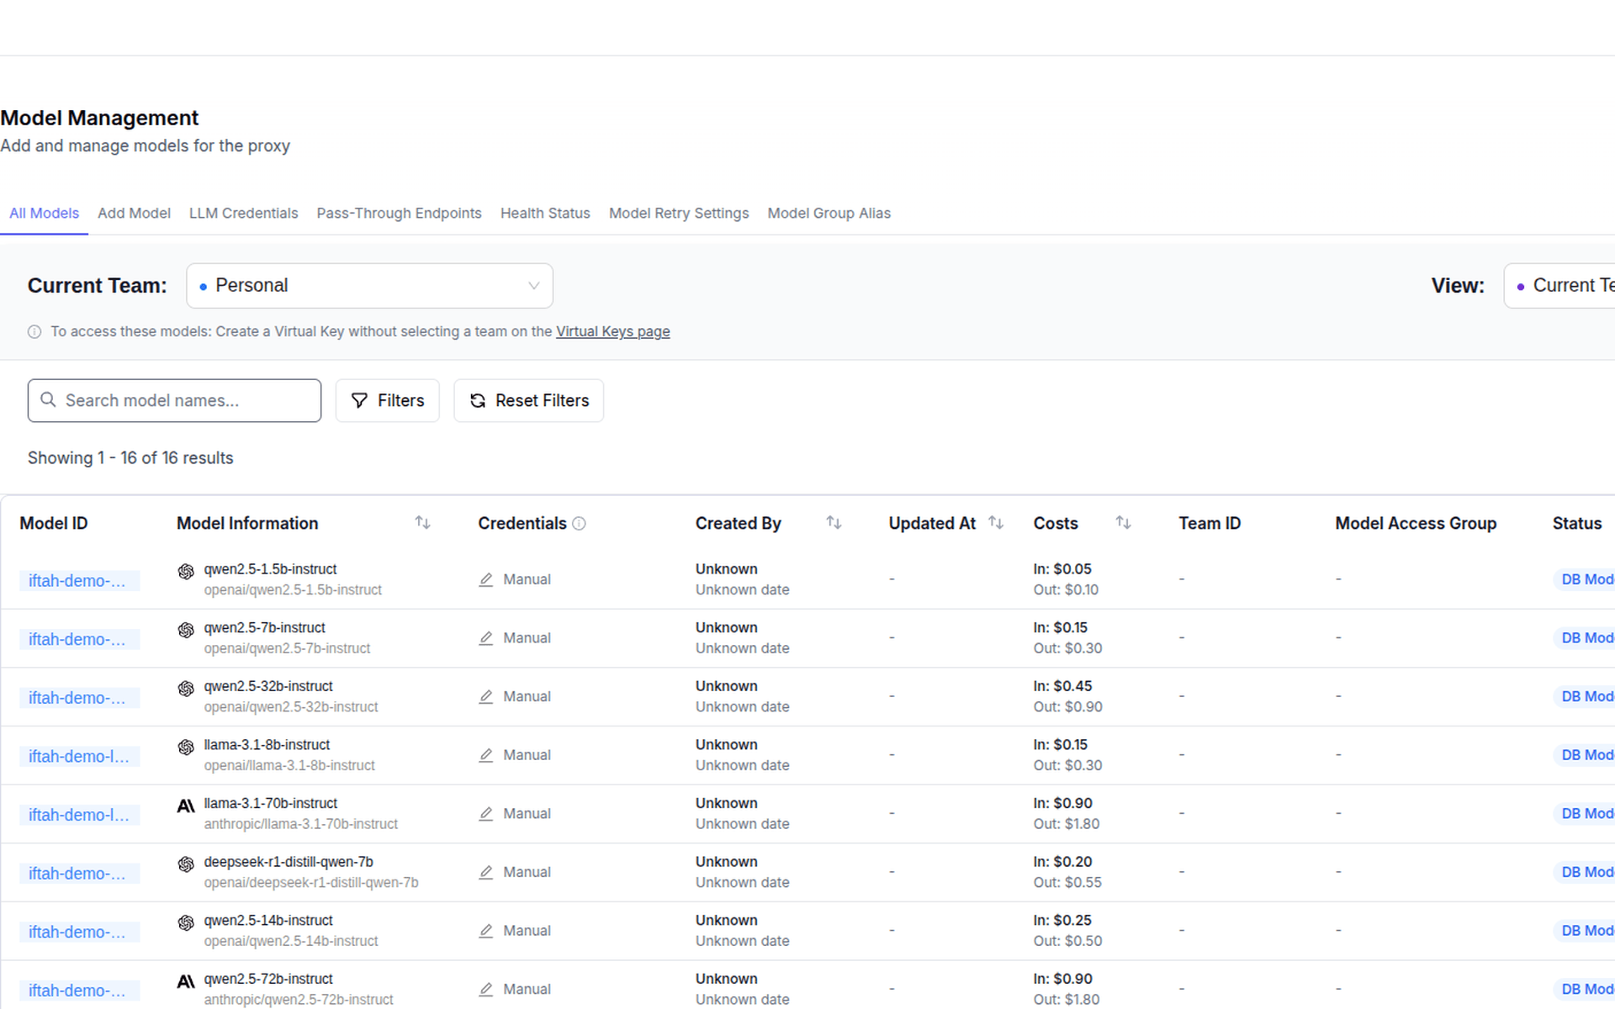Click the OpenAI logo for deepseek-r1-distill-qwen-7b
The height and width of the screenshot is (1009, 1615).
pos(186,864)
